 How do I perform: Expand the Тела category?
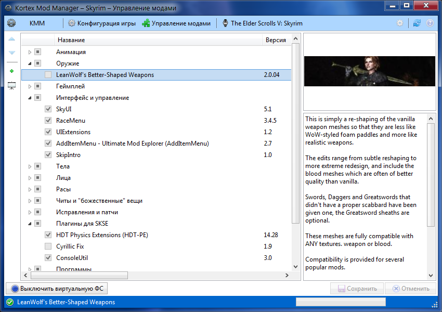tap(30, 166)
